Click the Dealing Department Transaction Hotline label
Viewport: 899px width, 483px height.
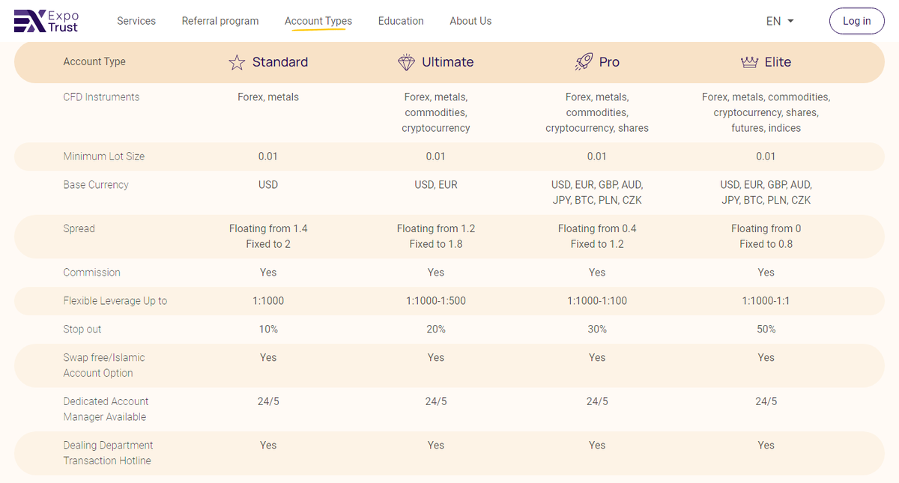click(108, 453)
